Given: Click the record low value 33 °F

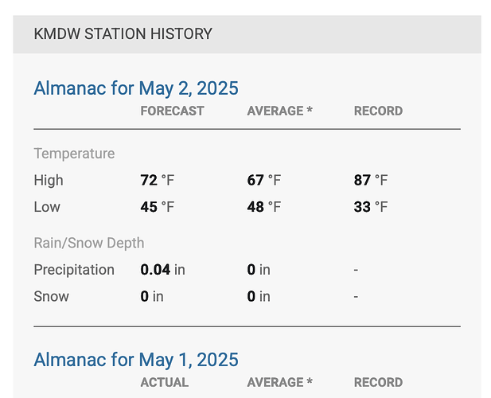Looking at the screenshot, I should click(371, 207).
